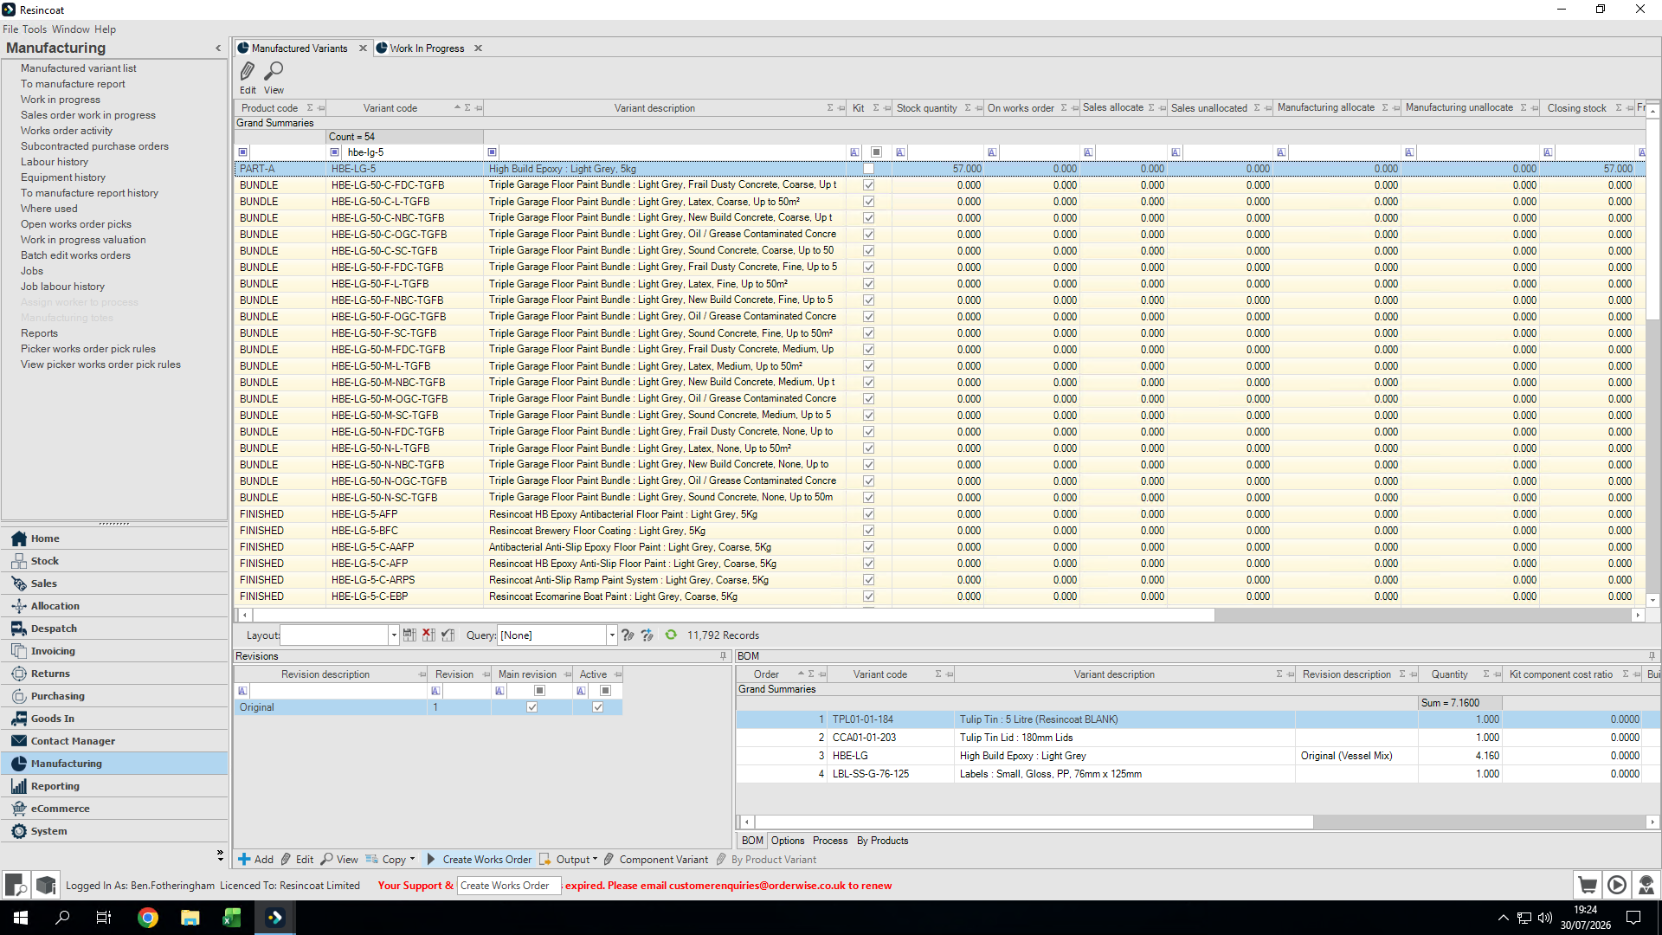Click Component Variant button

[x=655, y=860]
